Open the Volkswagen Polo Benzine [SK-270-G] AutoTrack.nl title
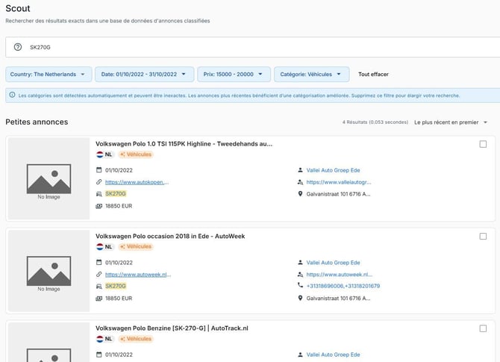Image resolution: width=500 pixels, height=362 pixels. (172, 328)
